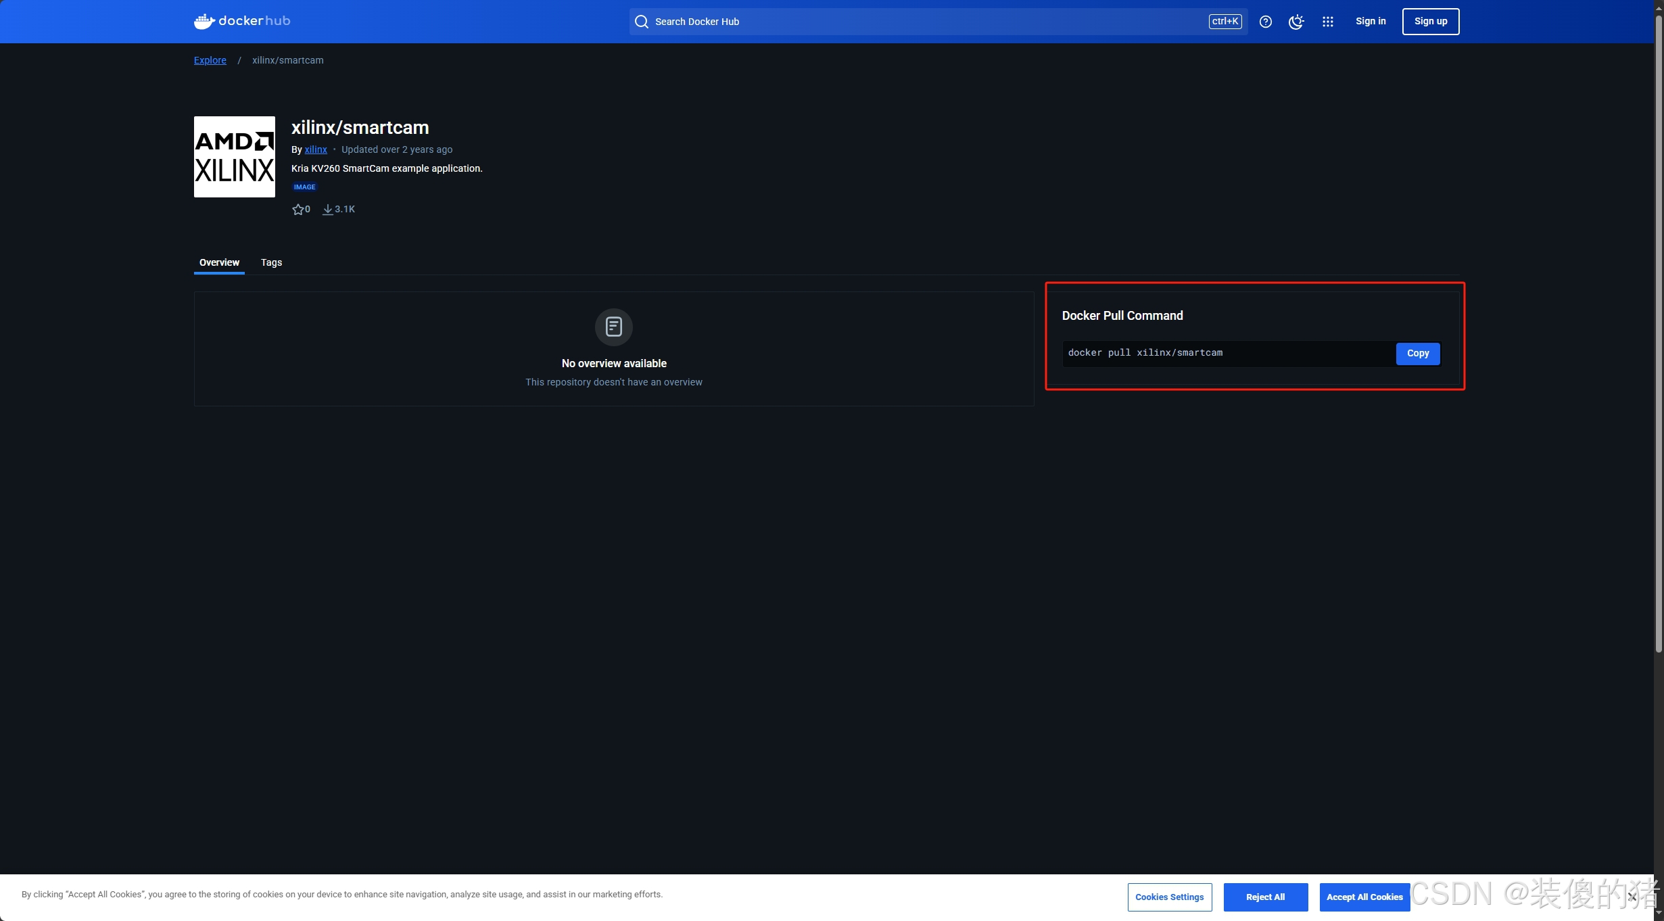Open the xilinx publisher link

coord(315,149)
